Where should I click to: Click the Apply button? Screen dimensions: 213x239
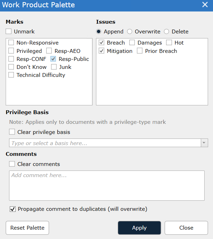139,228
